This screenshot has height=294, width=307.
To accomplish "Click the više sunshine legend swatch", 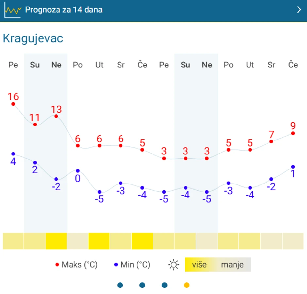I will point(199,265).
